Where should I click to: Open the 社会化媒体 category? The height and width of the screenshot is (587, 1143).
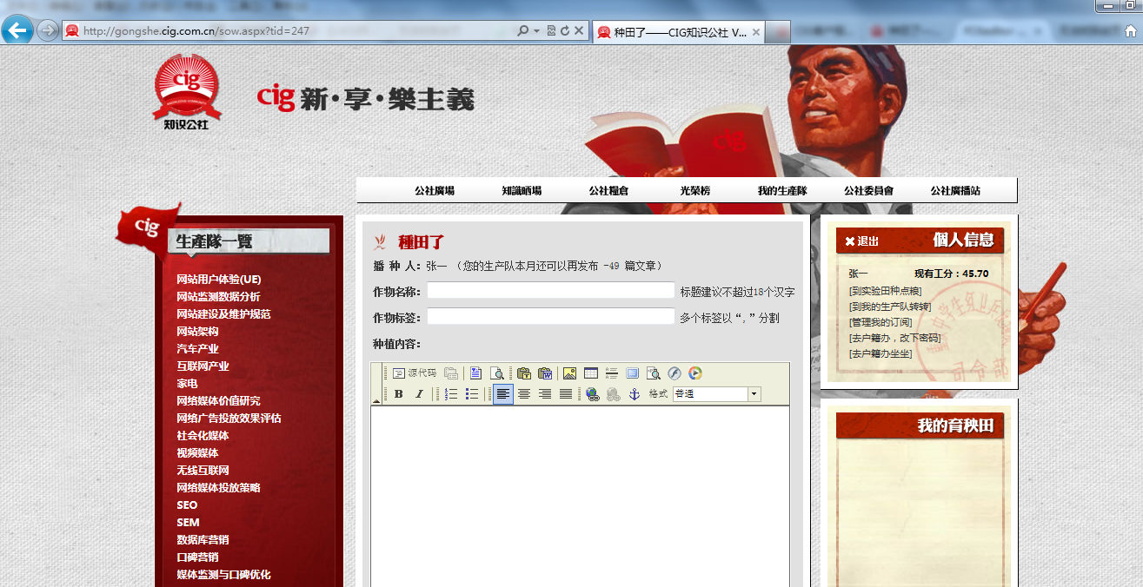[203, 435]
